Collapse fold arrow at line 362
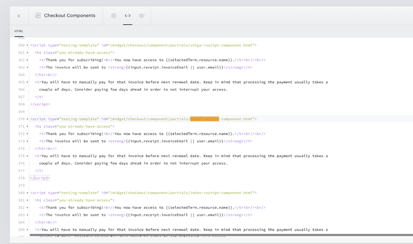Screen dimensions: 413x244 27,60
